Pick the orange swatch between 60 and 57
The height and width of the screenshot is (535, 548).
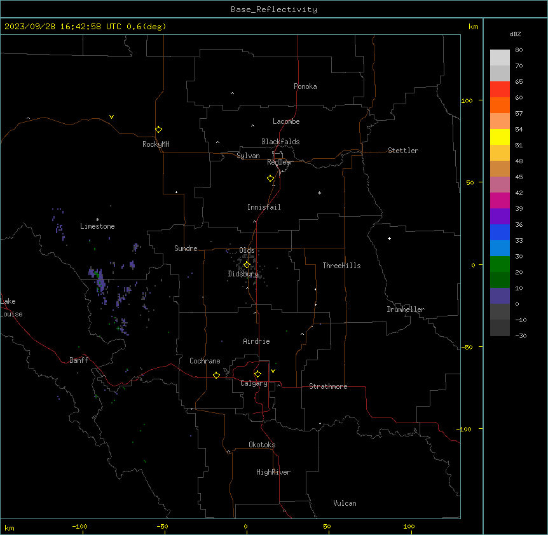(500, 105)
